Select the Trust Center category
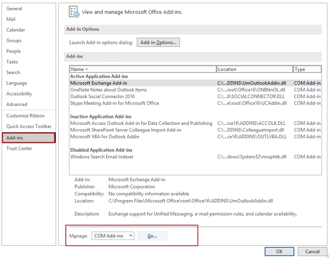Screen dimensions: 329x258 [19, 148]
